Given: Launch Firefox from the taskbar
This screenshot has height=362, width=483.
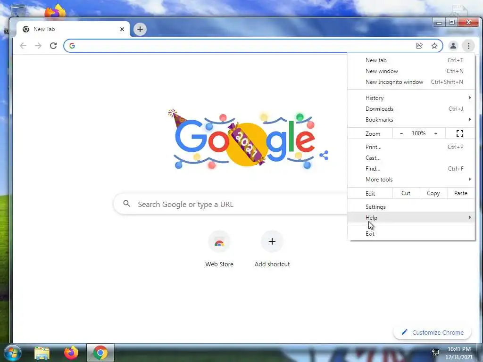Looking at the screenshot, I should pos(71,353).
